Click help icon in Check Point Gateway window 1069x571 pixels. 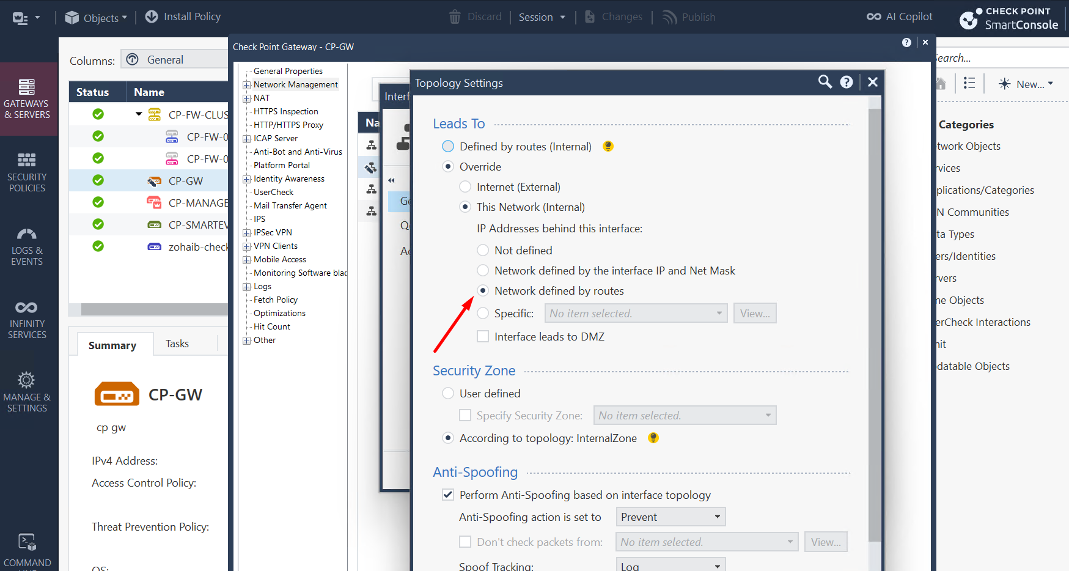coord(906,42)
